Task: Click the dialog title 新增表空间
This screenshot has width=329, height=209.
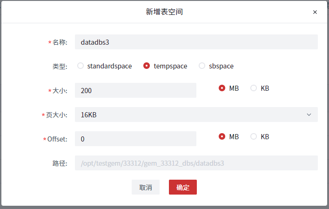Action: tap(164, 12)
